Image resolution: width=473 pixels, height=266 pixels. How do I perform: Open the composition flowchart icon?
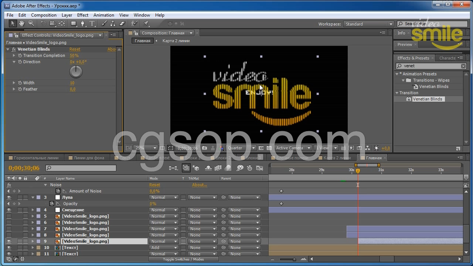(368, 148)
